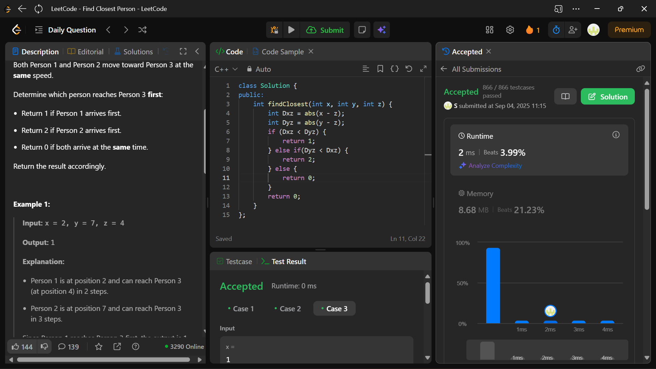Open the notes icon next to Submit

coord(362,30)
